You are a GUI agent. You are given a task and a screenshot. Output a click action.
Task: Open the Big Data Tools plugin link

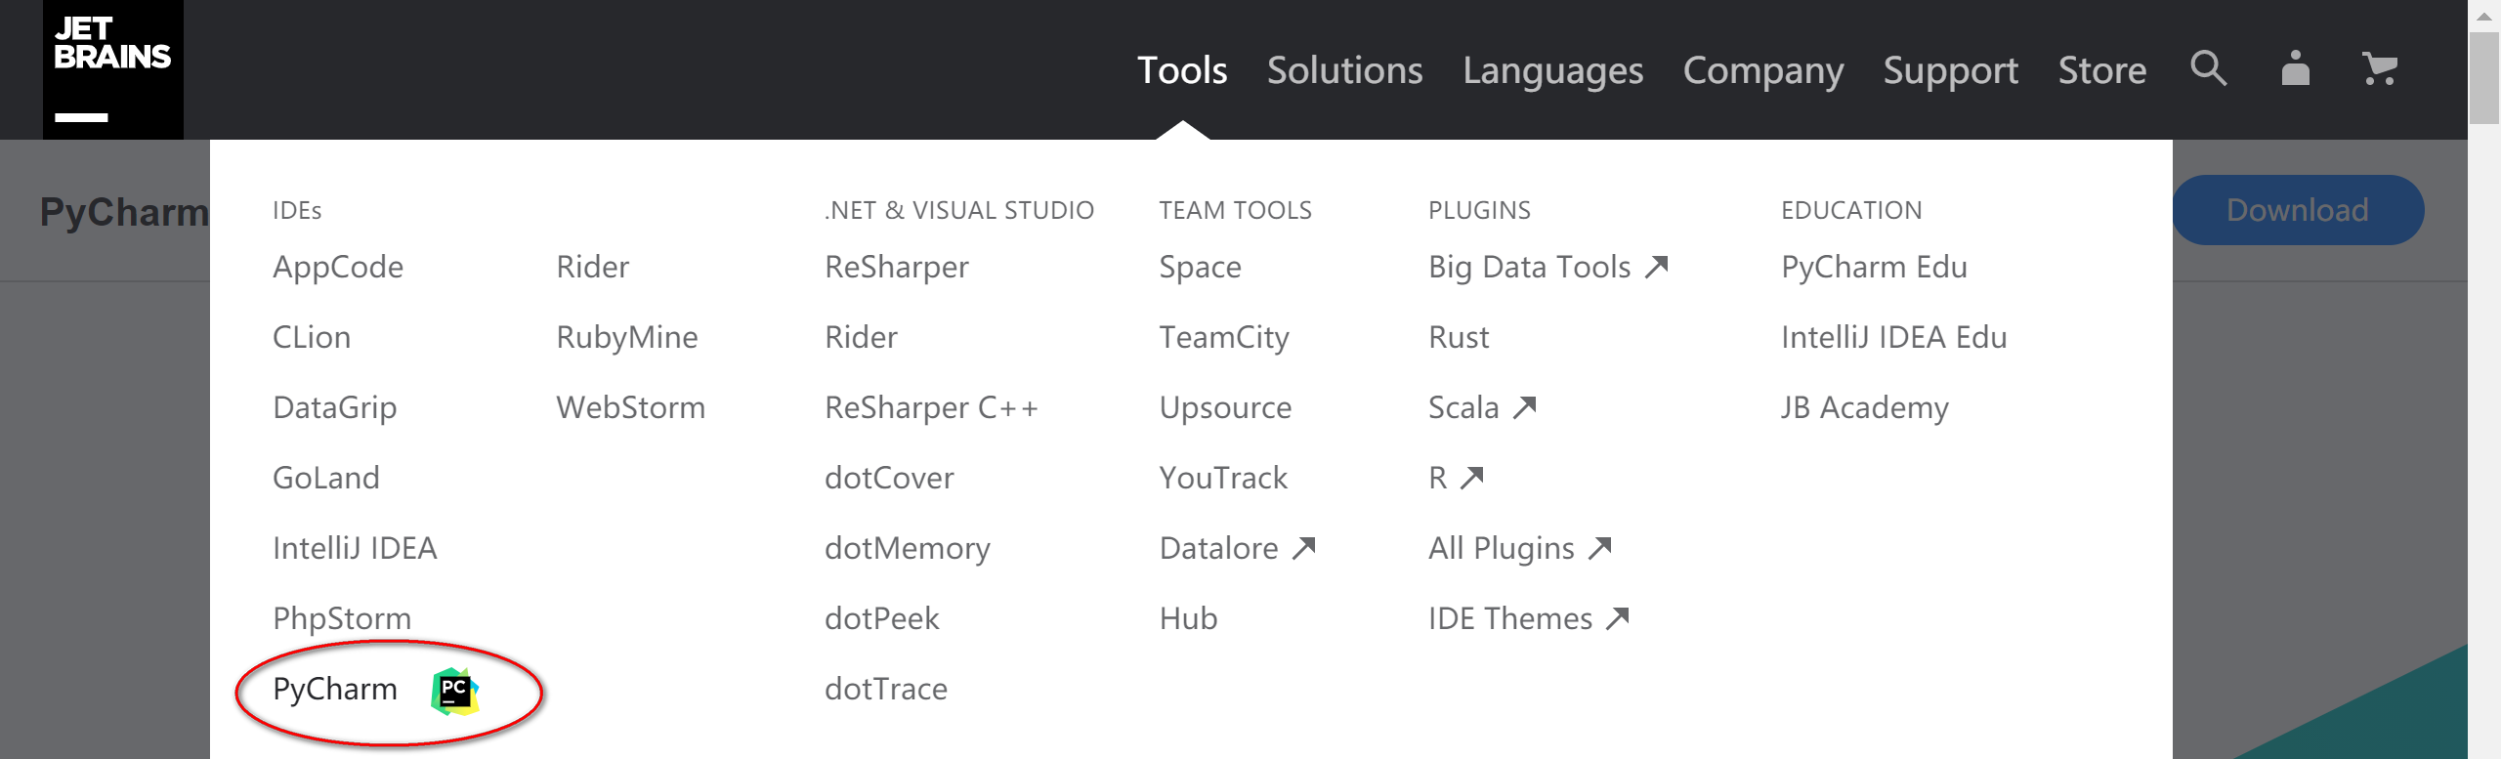(x=1547, y=267)
